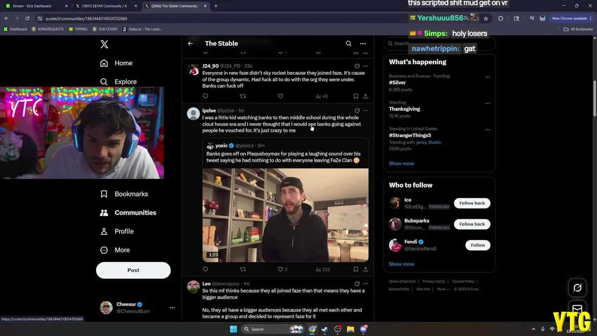Click the taskbar Search box

pyautogui.click(x=273, y=329)
